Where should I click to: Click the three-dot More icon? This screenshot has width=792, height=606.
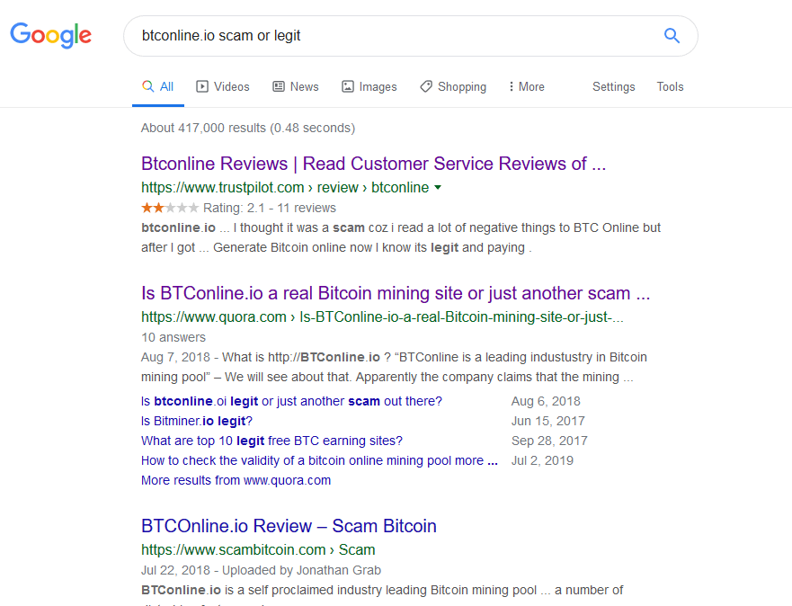tap(512, 86)
